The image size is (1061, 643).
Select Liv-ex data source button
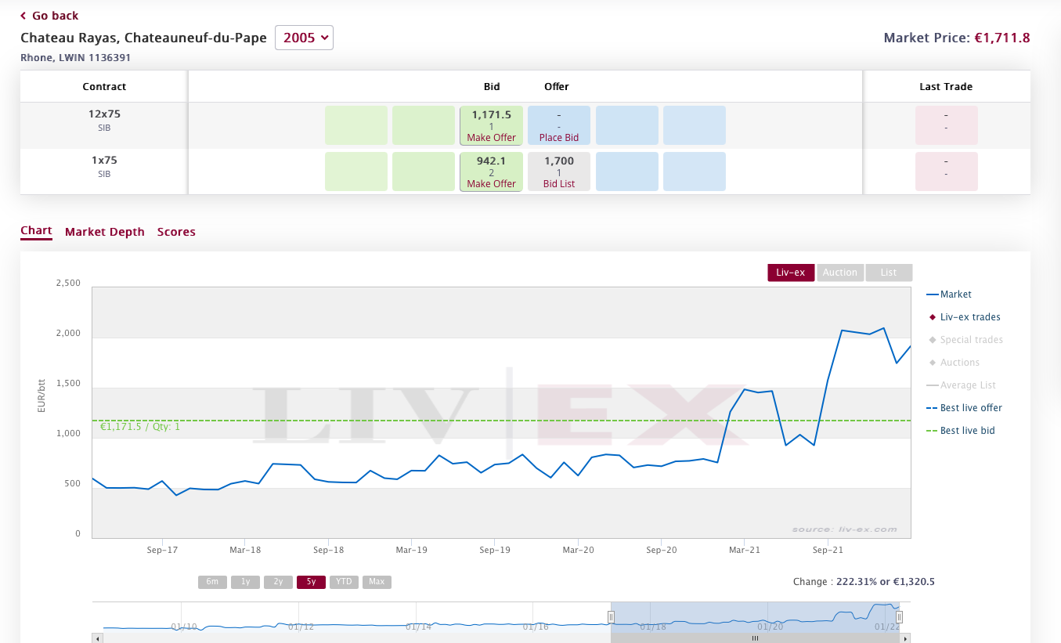[791, 273]
